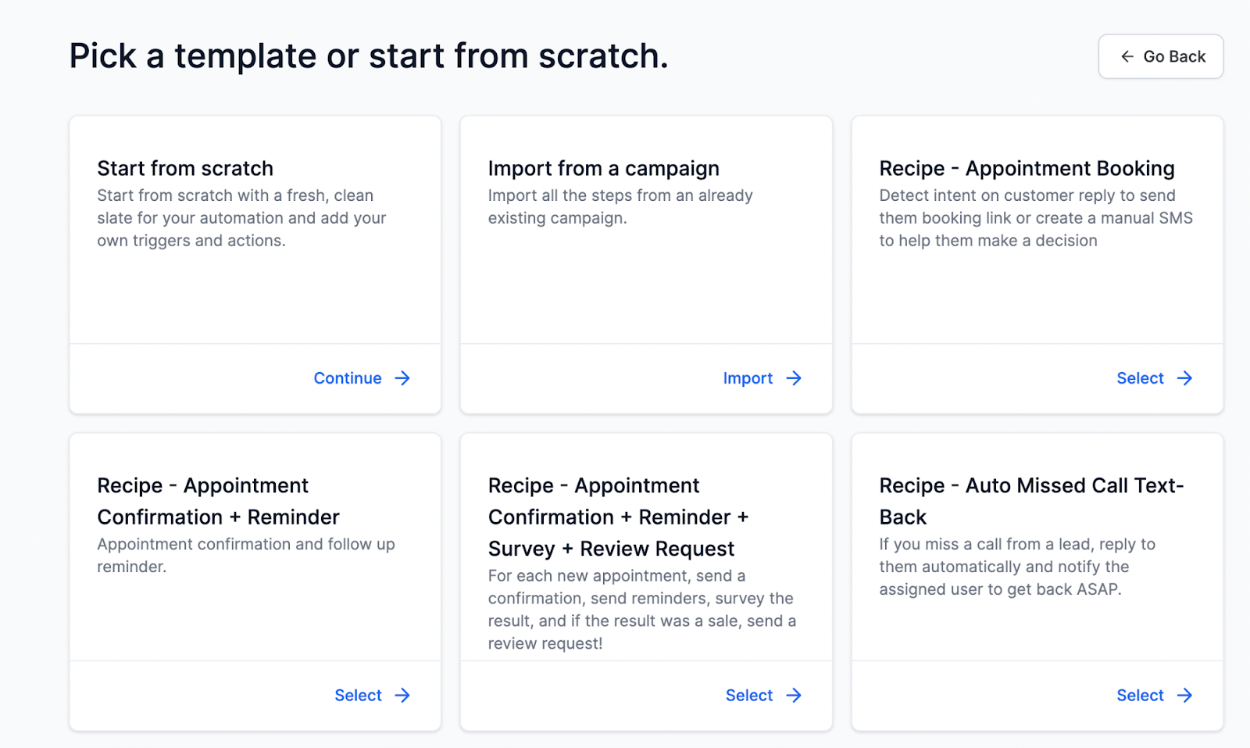Click the left arrow icon beside Go Back
This screenshot has width=1250, height=748.
point(1127,56)
